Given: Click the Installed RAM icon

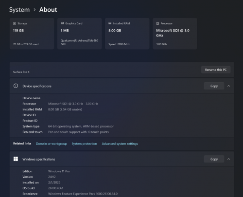Looking at the screenshot, I should pos(110,23).
